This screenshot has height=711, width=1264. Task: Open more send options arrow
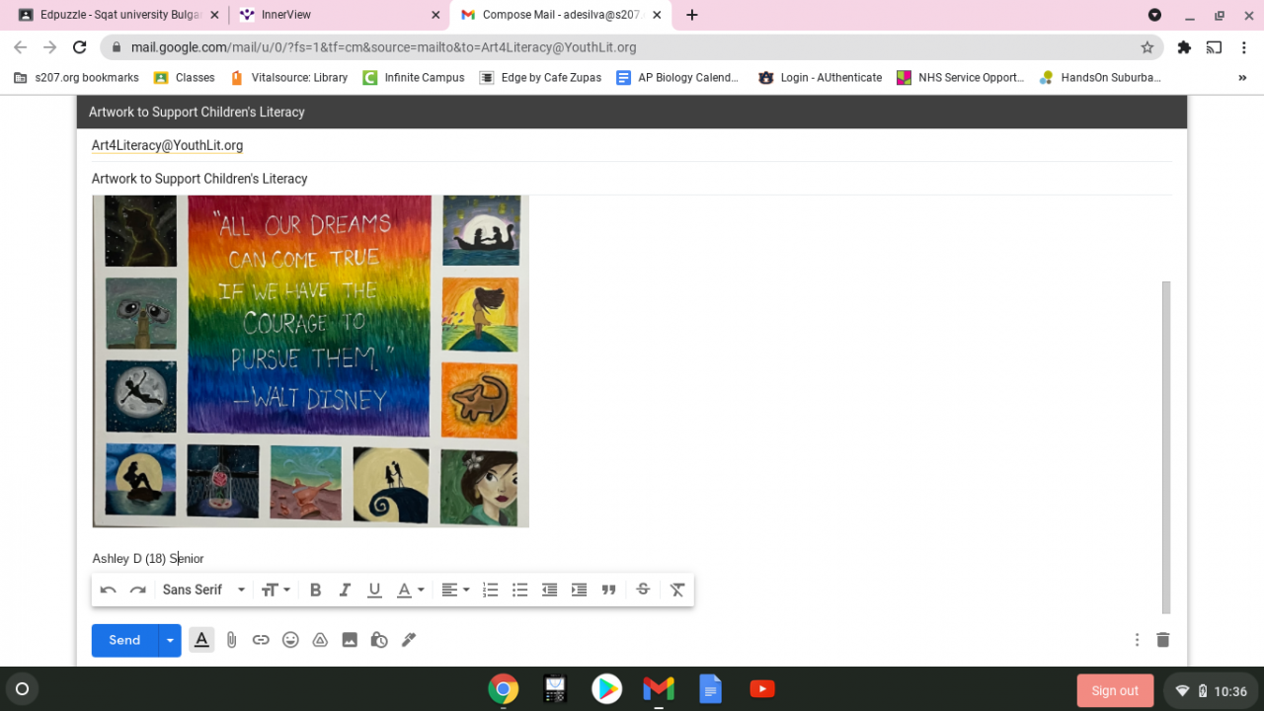170,640
